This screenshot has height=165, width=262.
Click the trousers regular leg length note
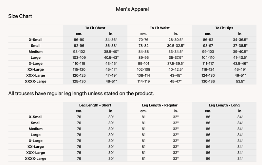[81, 94]
